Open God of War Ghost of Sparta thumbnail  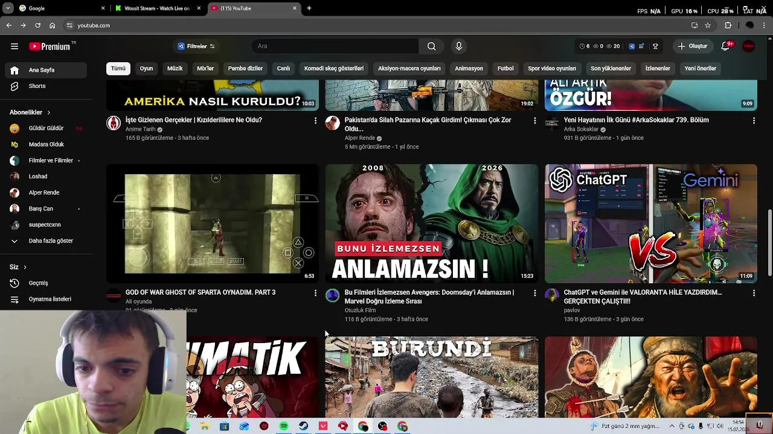(x=213, y=224)
